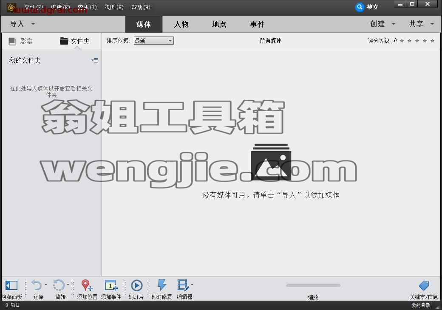Expand the Rotate (旋转) dropdown arrow
Screen dimensions: 442x310
[x=68, y=285]
